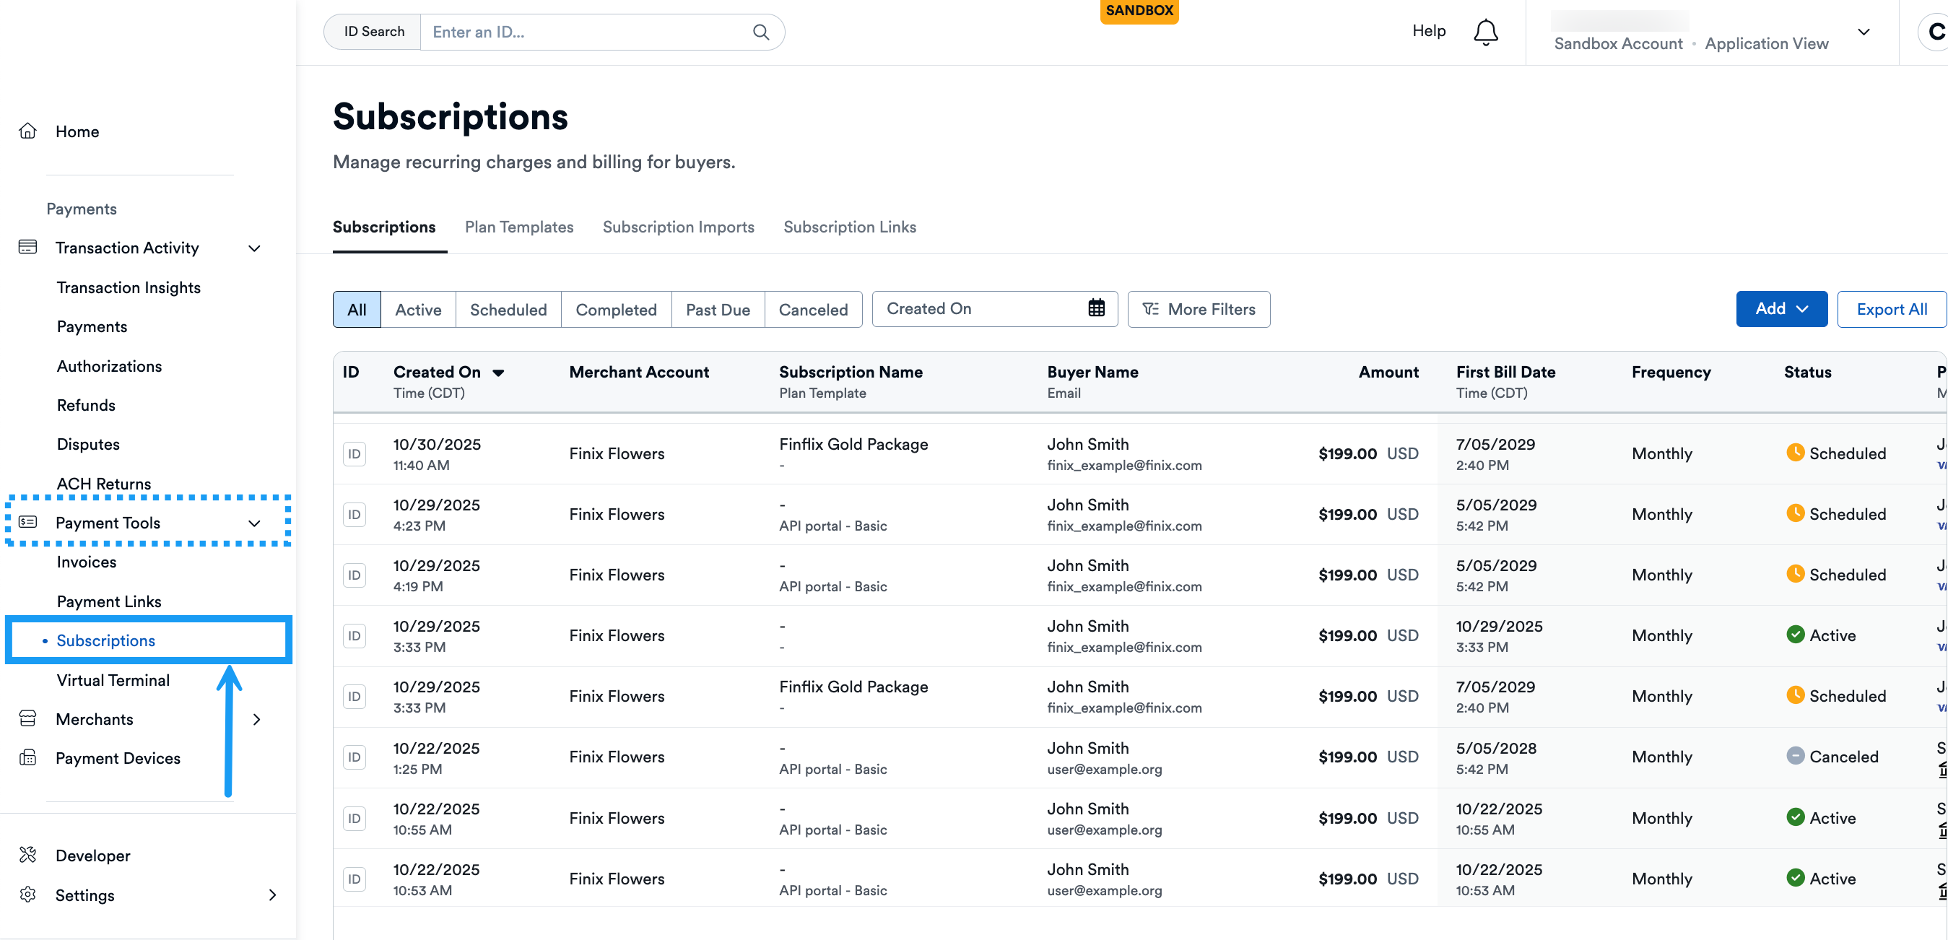Expand the Sandbox Account view dropdown
Image resolution: width=1948 pixels, height=940 pixels.
coord(1864,32)
